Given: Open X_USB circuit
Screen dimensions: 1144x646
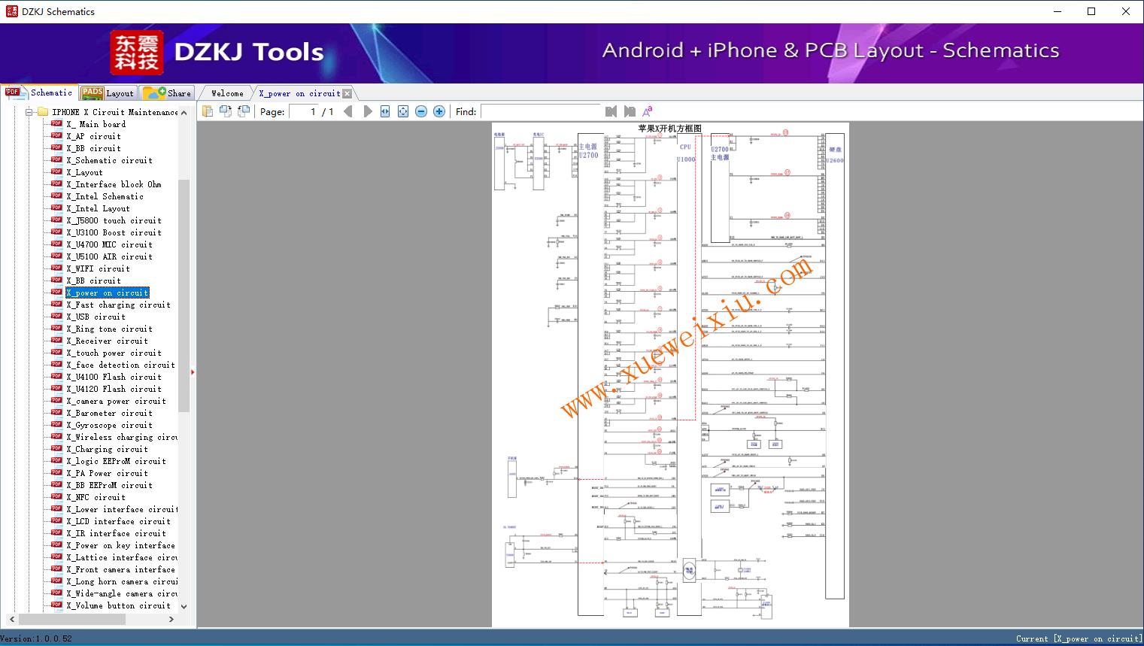Looking at the screenshot, I should click(96, 317).
